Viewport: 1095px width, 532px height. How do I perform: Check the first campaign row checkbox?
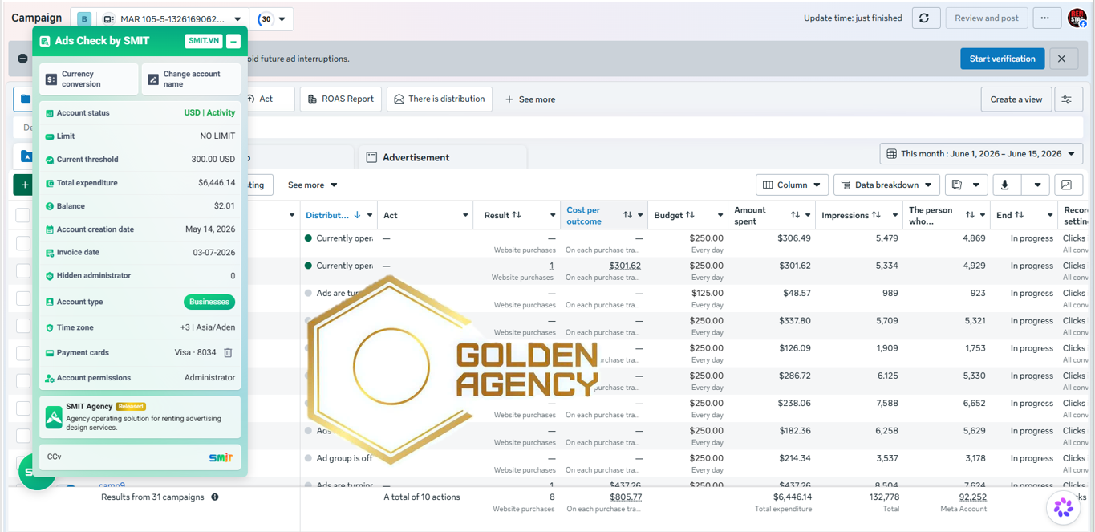pyautogui.click(x=23, y=243)
